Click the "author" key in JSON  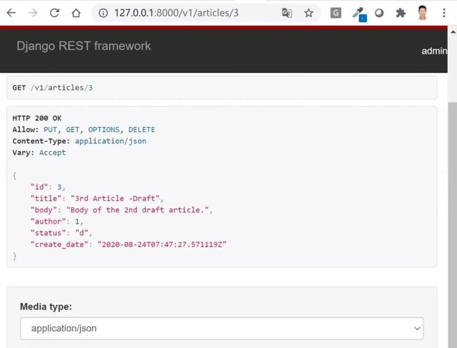[48, 221]
